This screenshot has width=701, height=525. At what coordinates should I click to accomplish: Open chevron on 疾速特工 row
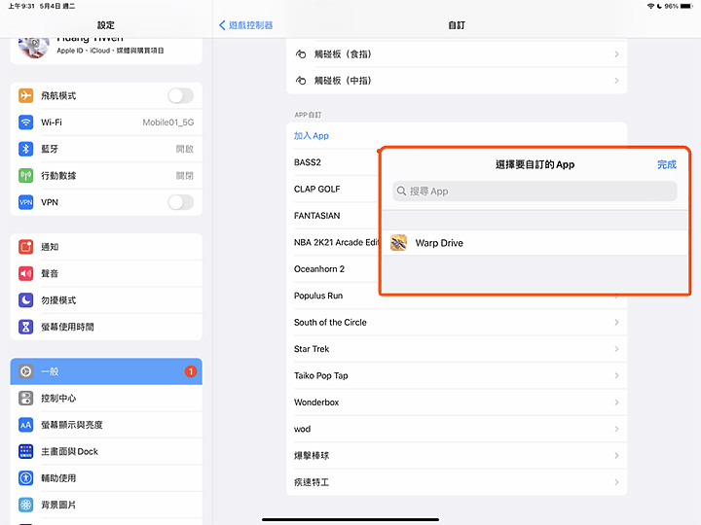616,482
